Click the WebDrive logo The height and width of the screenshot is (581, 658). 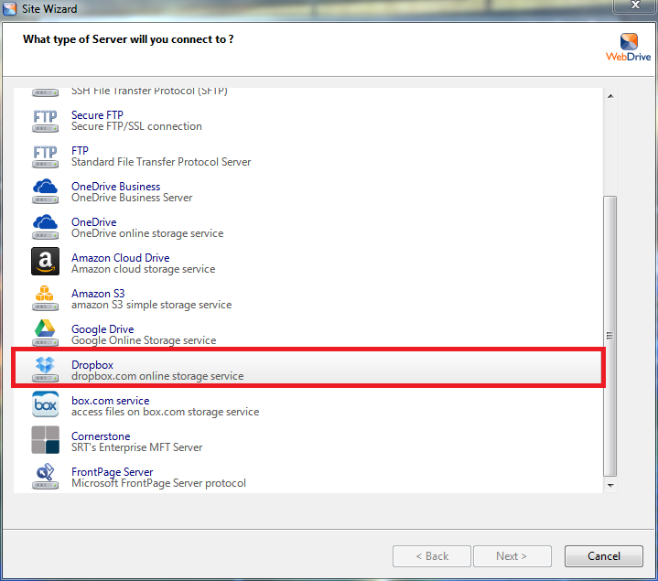(628, 46)
